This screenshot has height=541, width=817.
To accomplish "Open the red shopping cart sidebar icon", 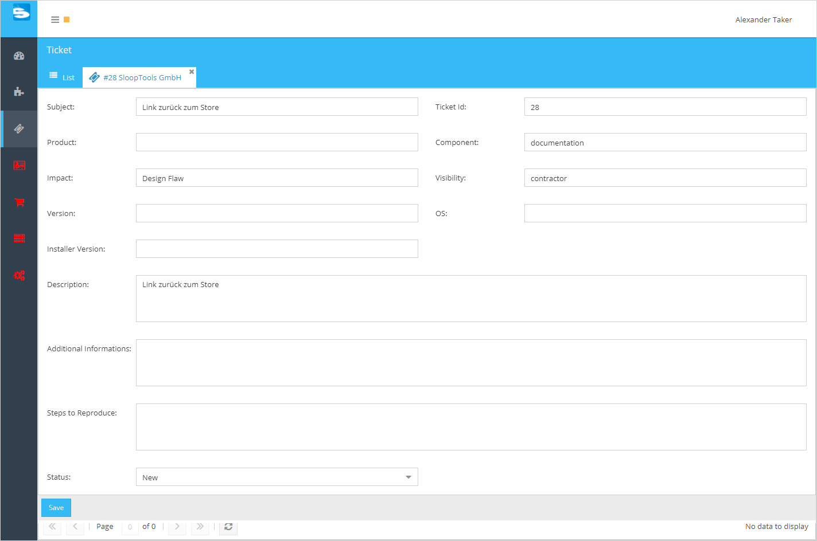I will pyautogui.click(x=19, y=202).
